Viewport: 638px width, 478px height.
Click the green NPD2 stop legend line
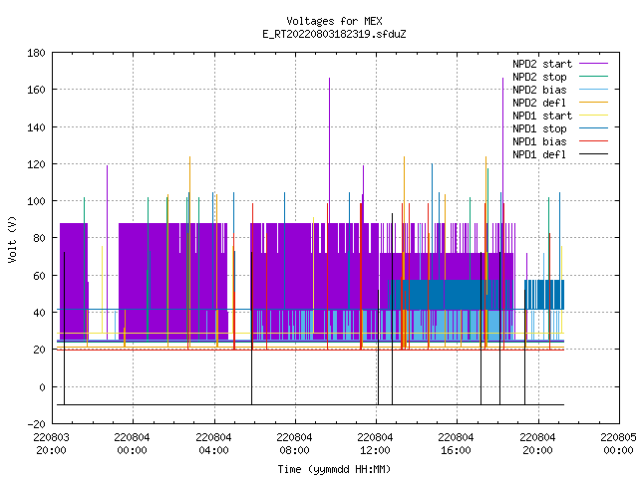(594, 77)
